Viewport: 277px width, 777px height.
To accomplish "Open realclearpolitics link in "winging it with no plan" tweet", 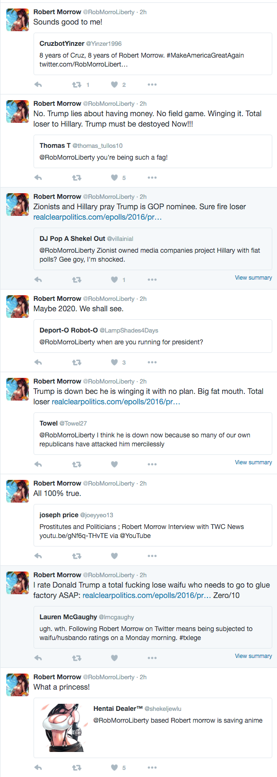I will coord(116,402).
